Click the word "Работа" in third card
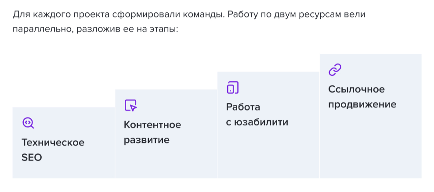The width and height of the screenshot is (434, 192). pyautogui.click(x=243, y=107)
